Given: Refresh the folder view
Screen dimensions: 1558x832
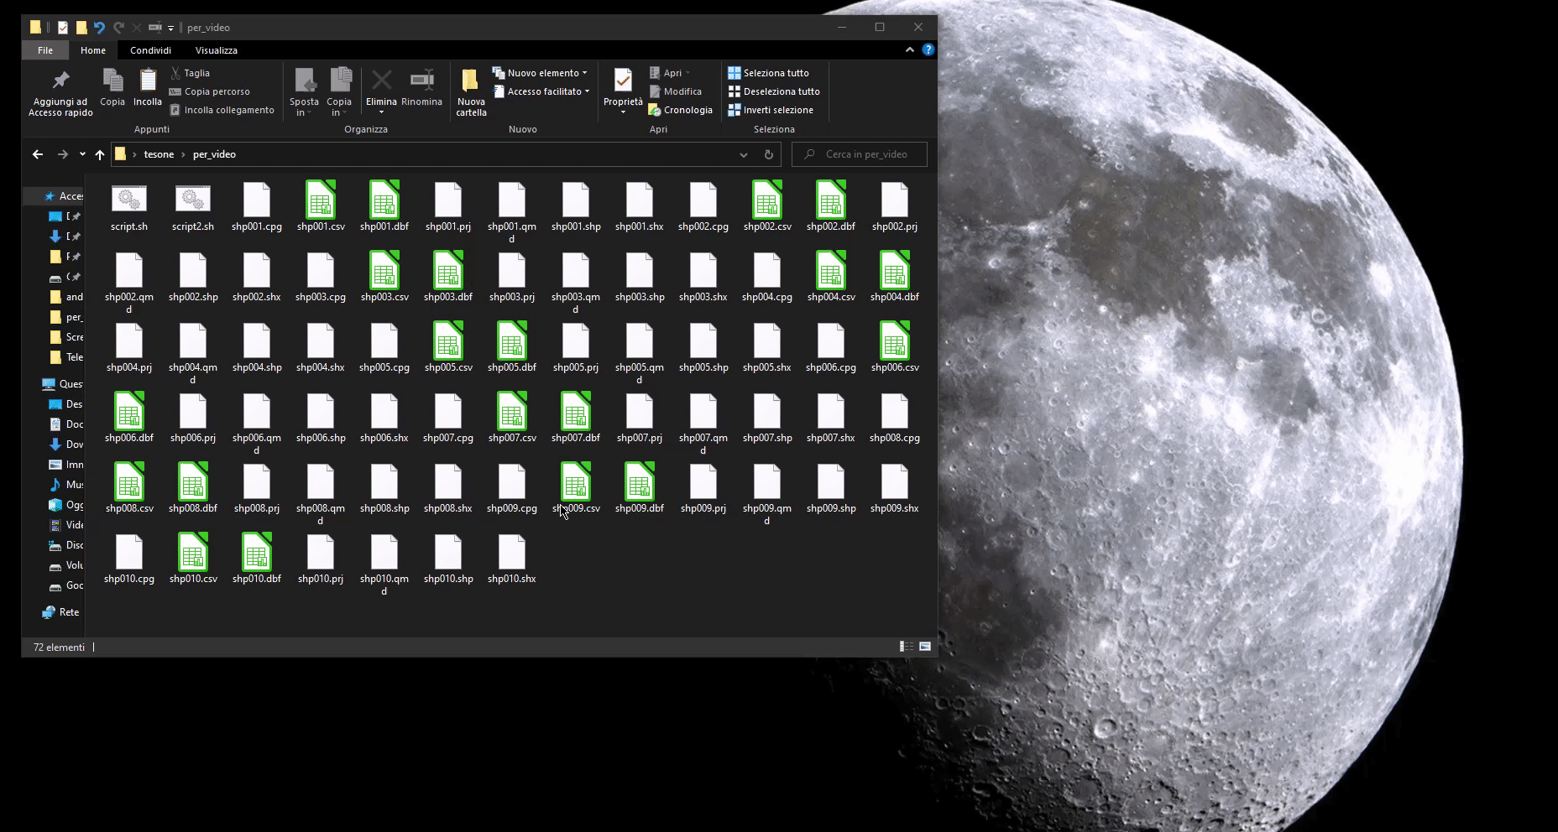Looking at the screenshot, I should (768, 154).
